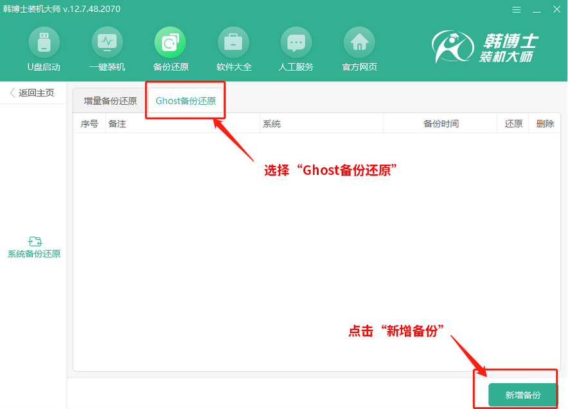Click the 序号 column header
The height and width of the screenshot is (409, 568).
89,123
